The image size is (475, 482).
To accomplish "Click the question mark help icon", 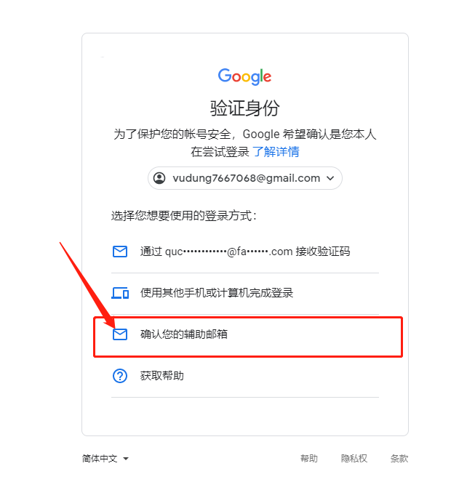I will click(x=120, y=376).
